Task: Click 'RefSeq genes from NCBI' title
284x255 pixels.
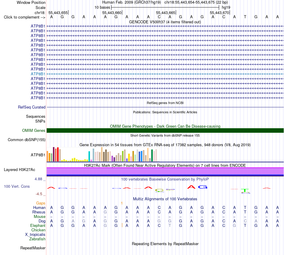Action: tap(165, 103)
